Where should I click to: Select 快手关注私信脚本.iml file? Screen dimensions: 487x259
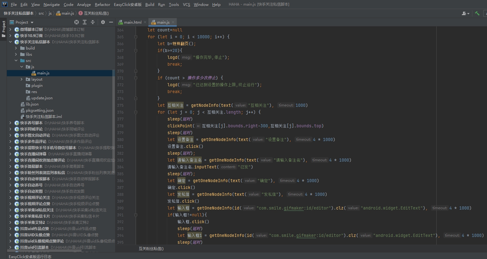click(44, 116)
